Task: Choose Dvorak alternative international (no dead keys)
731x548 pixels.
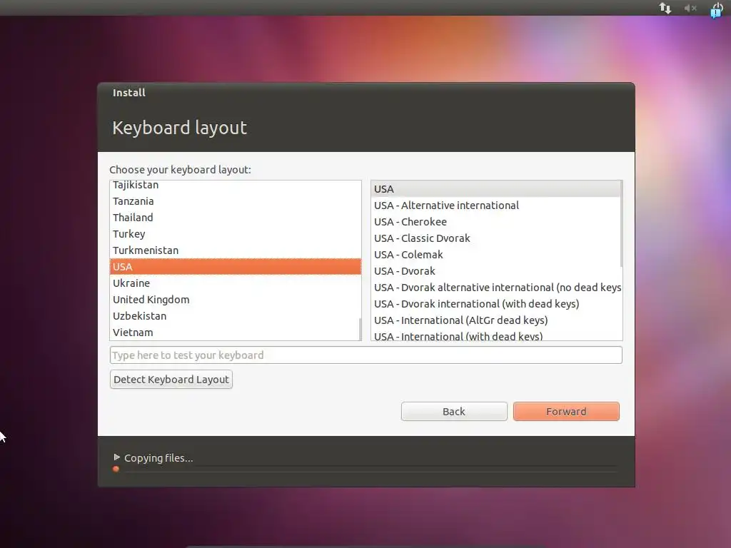Action: coord(495,287)
